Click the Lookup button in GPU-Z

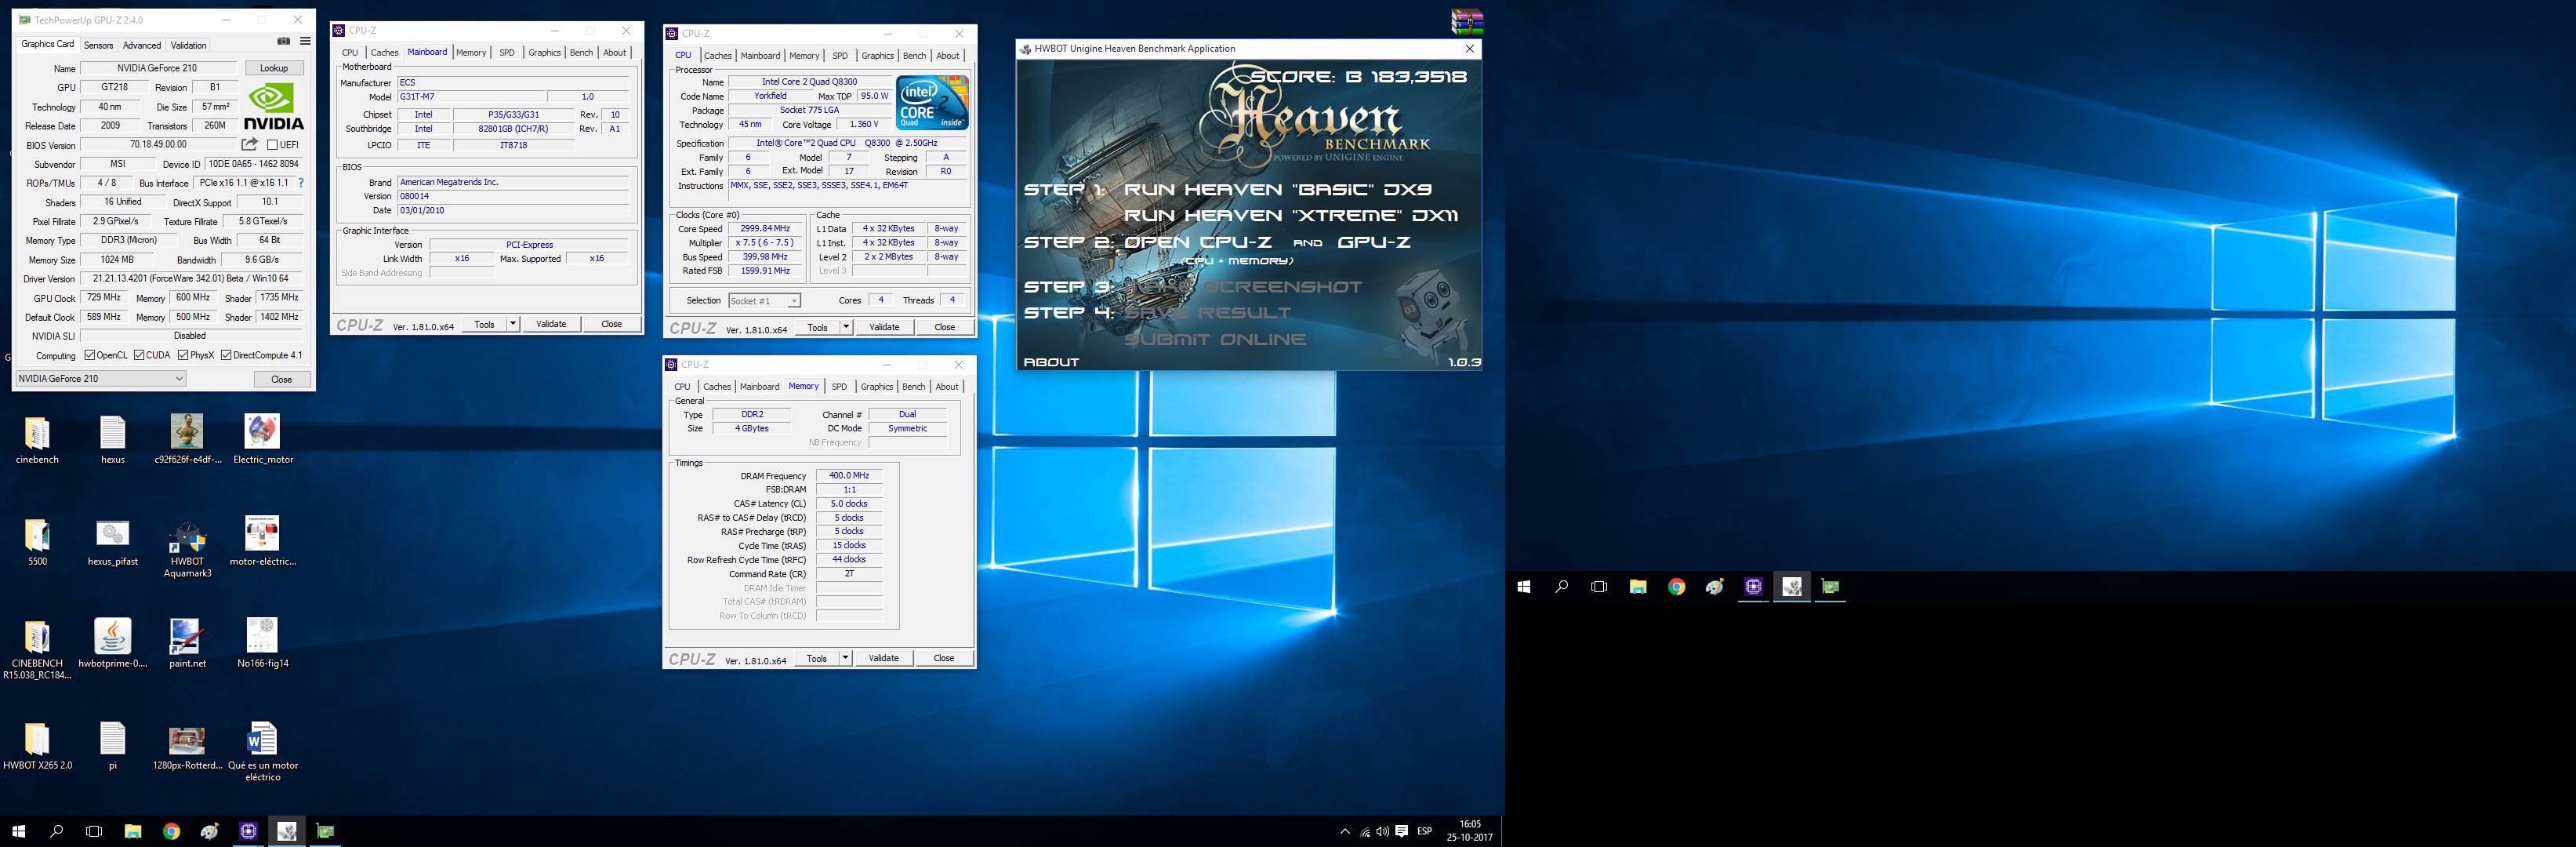click(274, 68)
